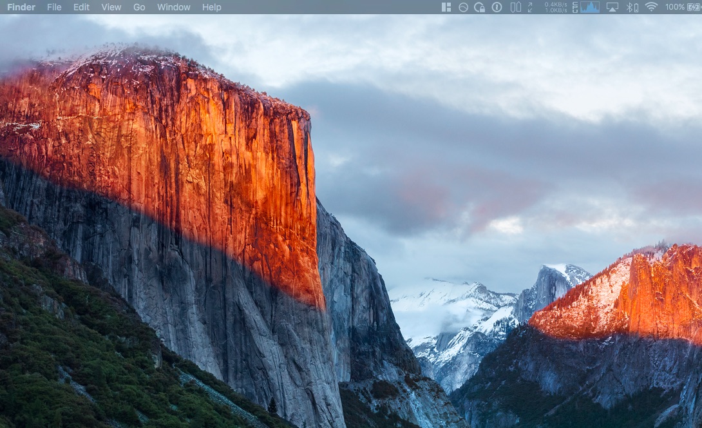The height and width of the screenshot is (428, 702).
Task: Click the diagonal expand arrows menu bar icon
Action: 530,7
